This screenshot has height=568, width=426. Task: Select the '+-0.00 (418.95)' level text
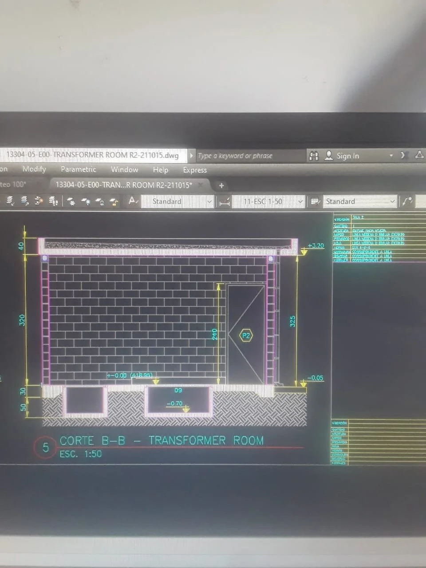coord(130,375)
